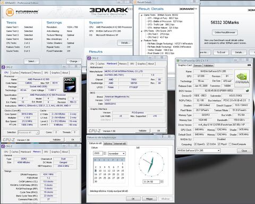This screenshot has width=255, height=204.
Task: Click the NVIDIA logo in GPU-Z
Action: (x=242, y=78)
